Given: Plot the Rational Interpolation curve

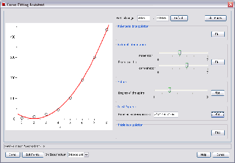Looking at the screenshot, I should click(x=218, y=62).
